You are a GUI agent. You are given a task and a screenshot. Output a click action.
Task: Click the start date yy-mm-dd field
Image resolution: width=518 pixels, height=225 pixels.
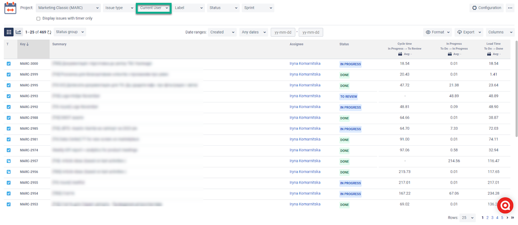pos(283,32)
